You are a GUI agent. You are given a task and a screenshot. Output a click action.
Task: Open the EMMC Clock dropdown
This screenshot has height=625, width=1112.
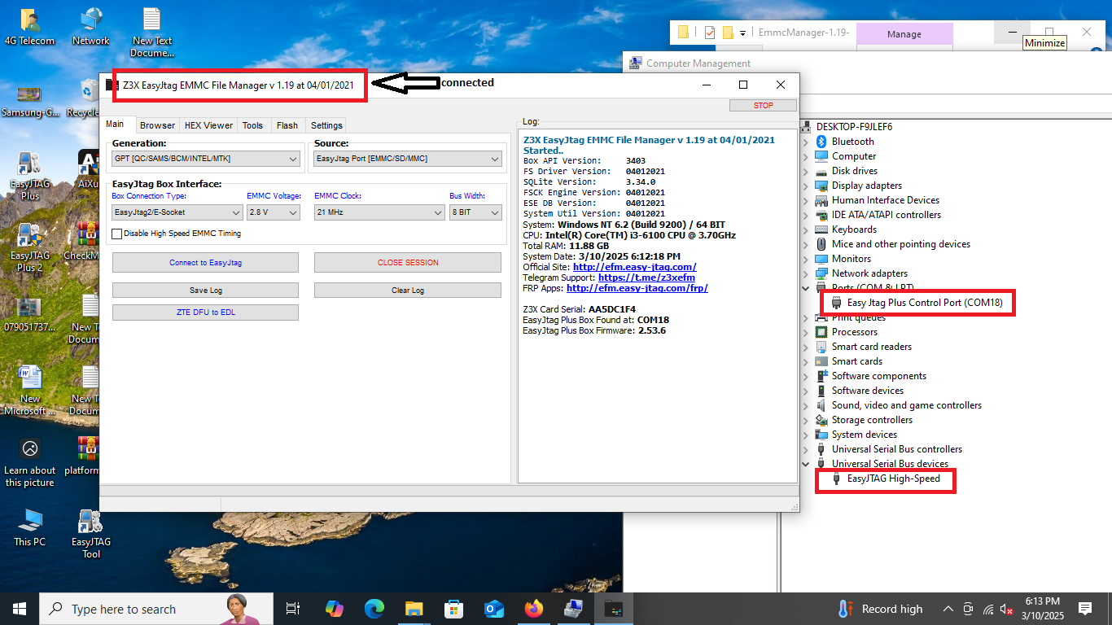coord(379,212)
